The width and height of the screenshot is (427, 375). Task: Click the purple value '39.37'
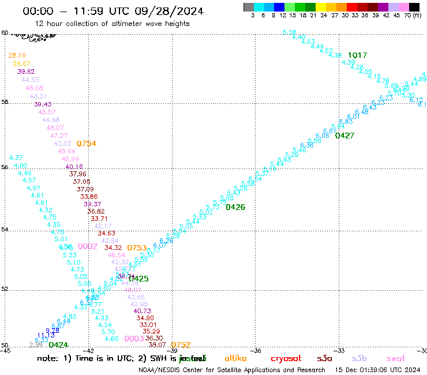point(92,204)
